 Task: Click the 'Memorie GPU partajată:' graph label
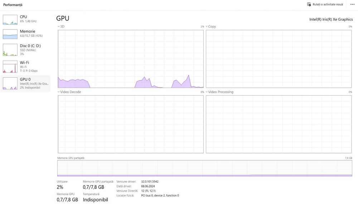pyautogui.click(x=71, y=158)
